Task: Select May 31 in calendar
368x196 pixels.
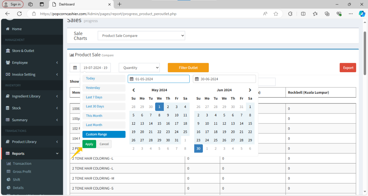Action: click(x=176, y=140)
